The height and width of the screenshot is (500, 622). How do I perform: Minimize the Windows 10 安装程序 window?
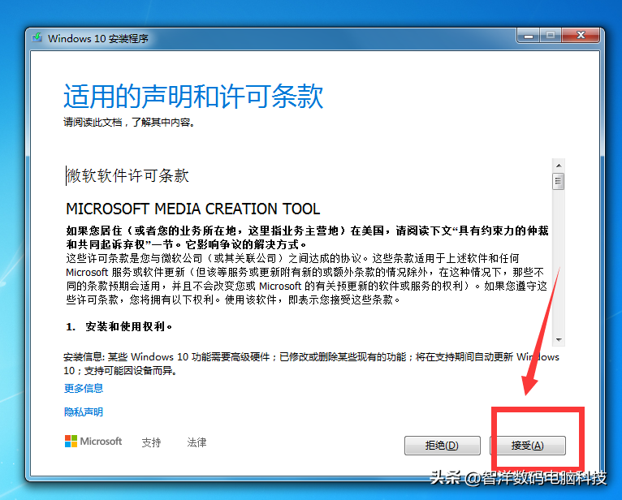[x=529, y=35]
